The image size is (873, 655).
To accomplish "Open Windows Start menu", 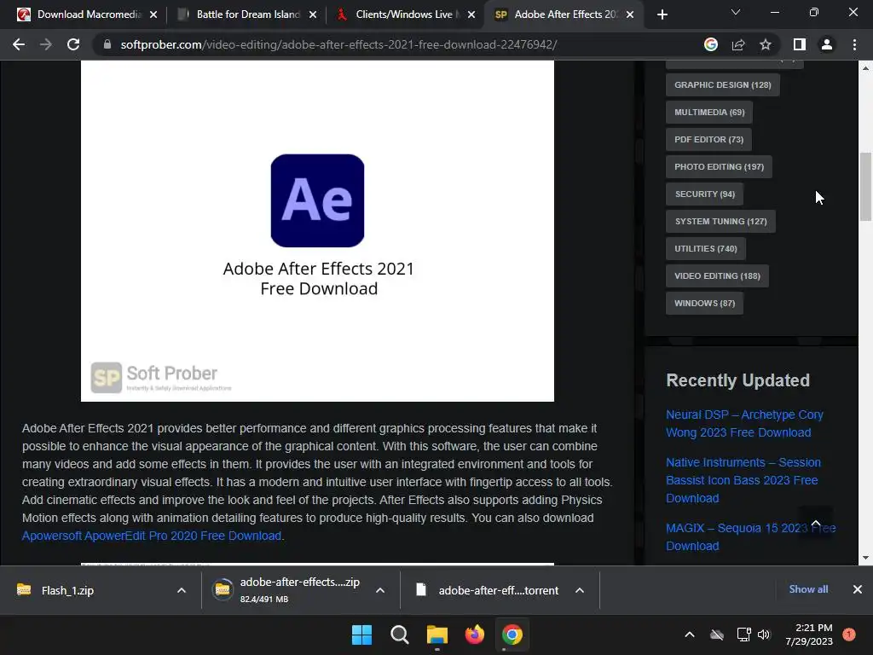I will click(361, 635).
